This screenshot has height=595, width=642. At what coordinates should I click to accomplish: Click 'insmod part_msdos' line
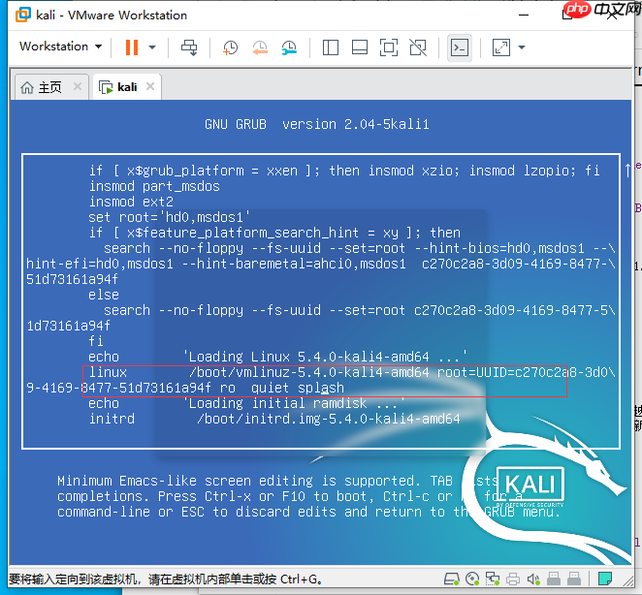pos(154,186)
